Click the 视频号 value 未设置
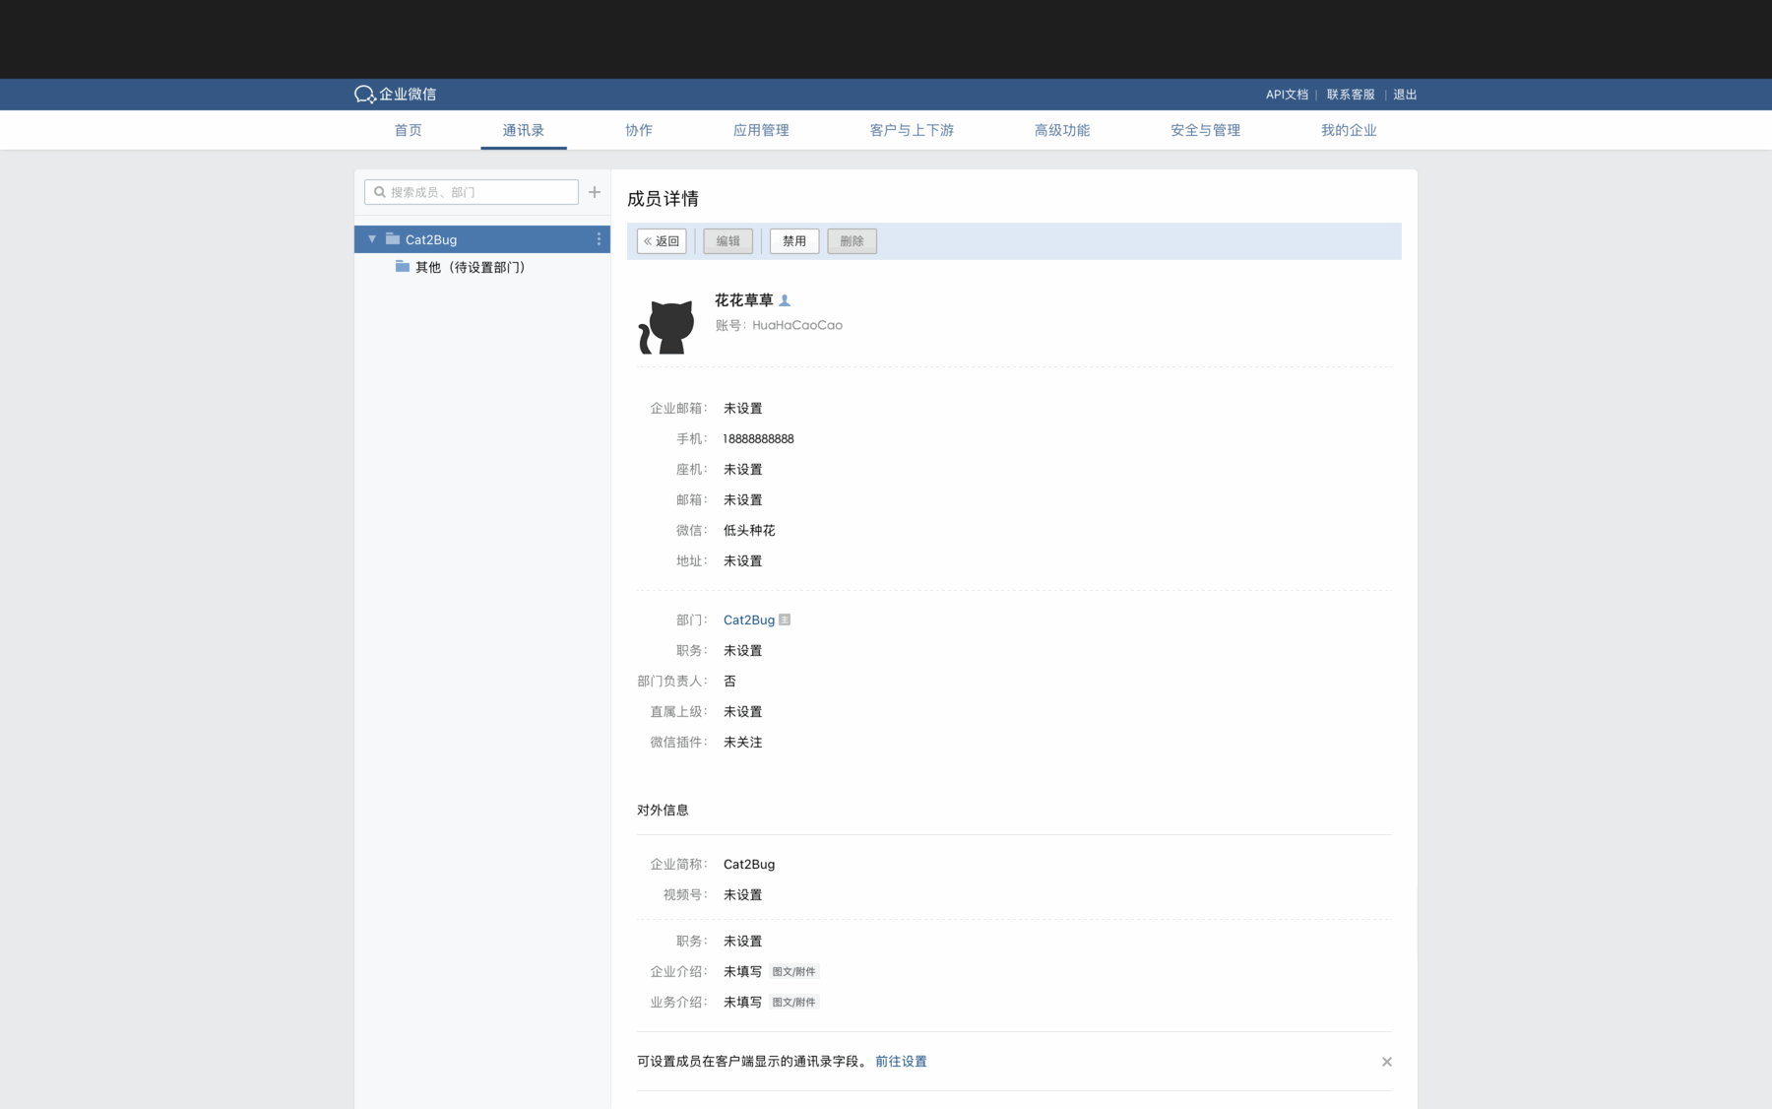Viewport: 1772px width, 1109px height. pyautogui.click(x=743, y=895)
